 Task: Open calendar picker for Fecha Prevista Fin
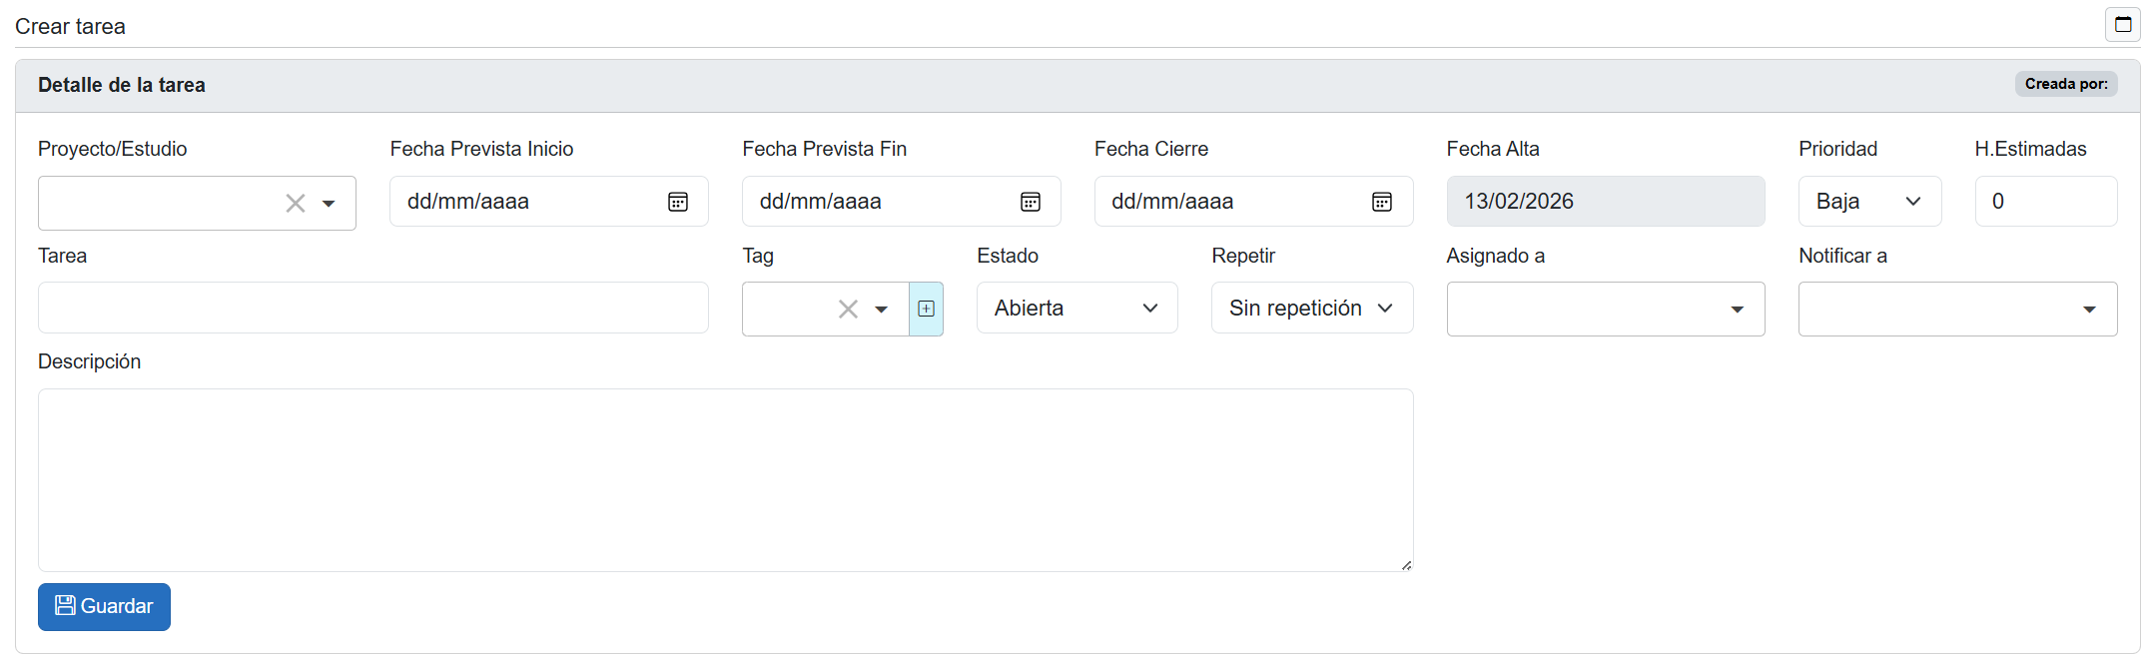(x=1030, y=202)
